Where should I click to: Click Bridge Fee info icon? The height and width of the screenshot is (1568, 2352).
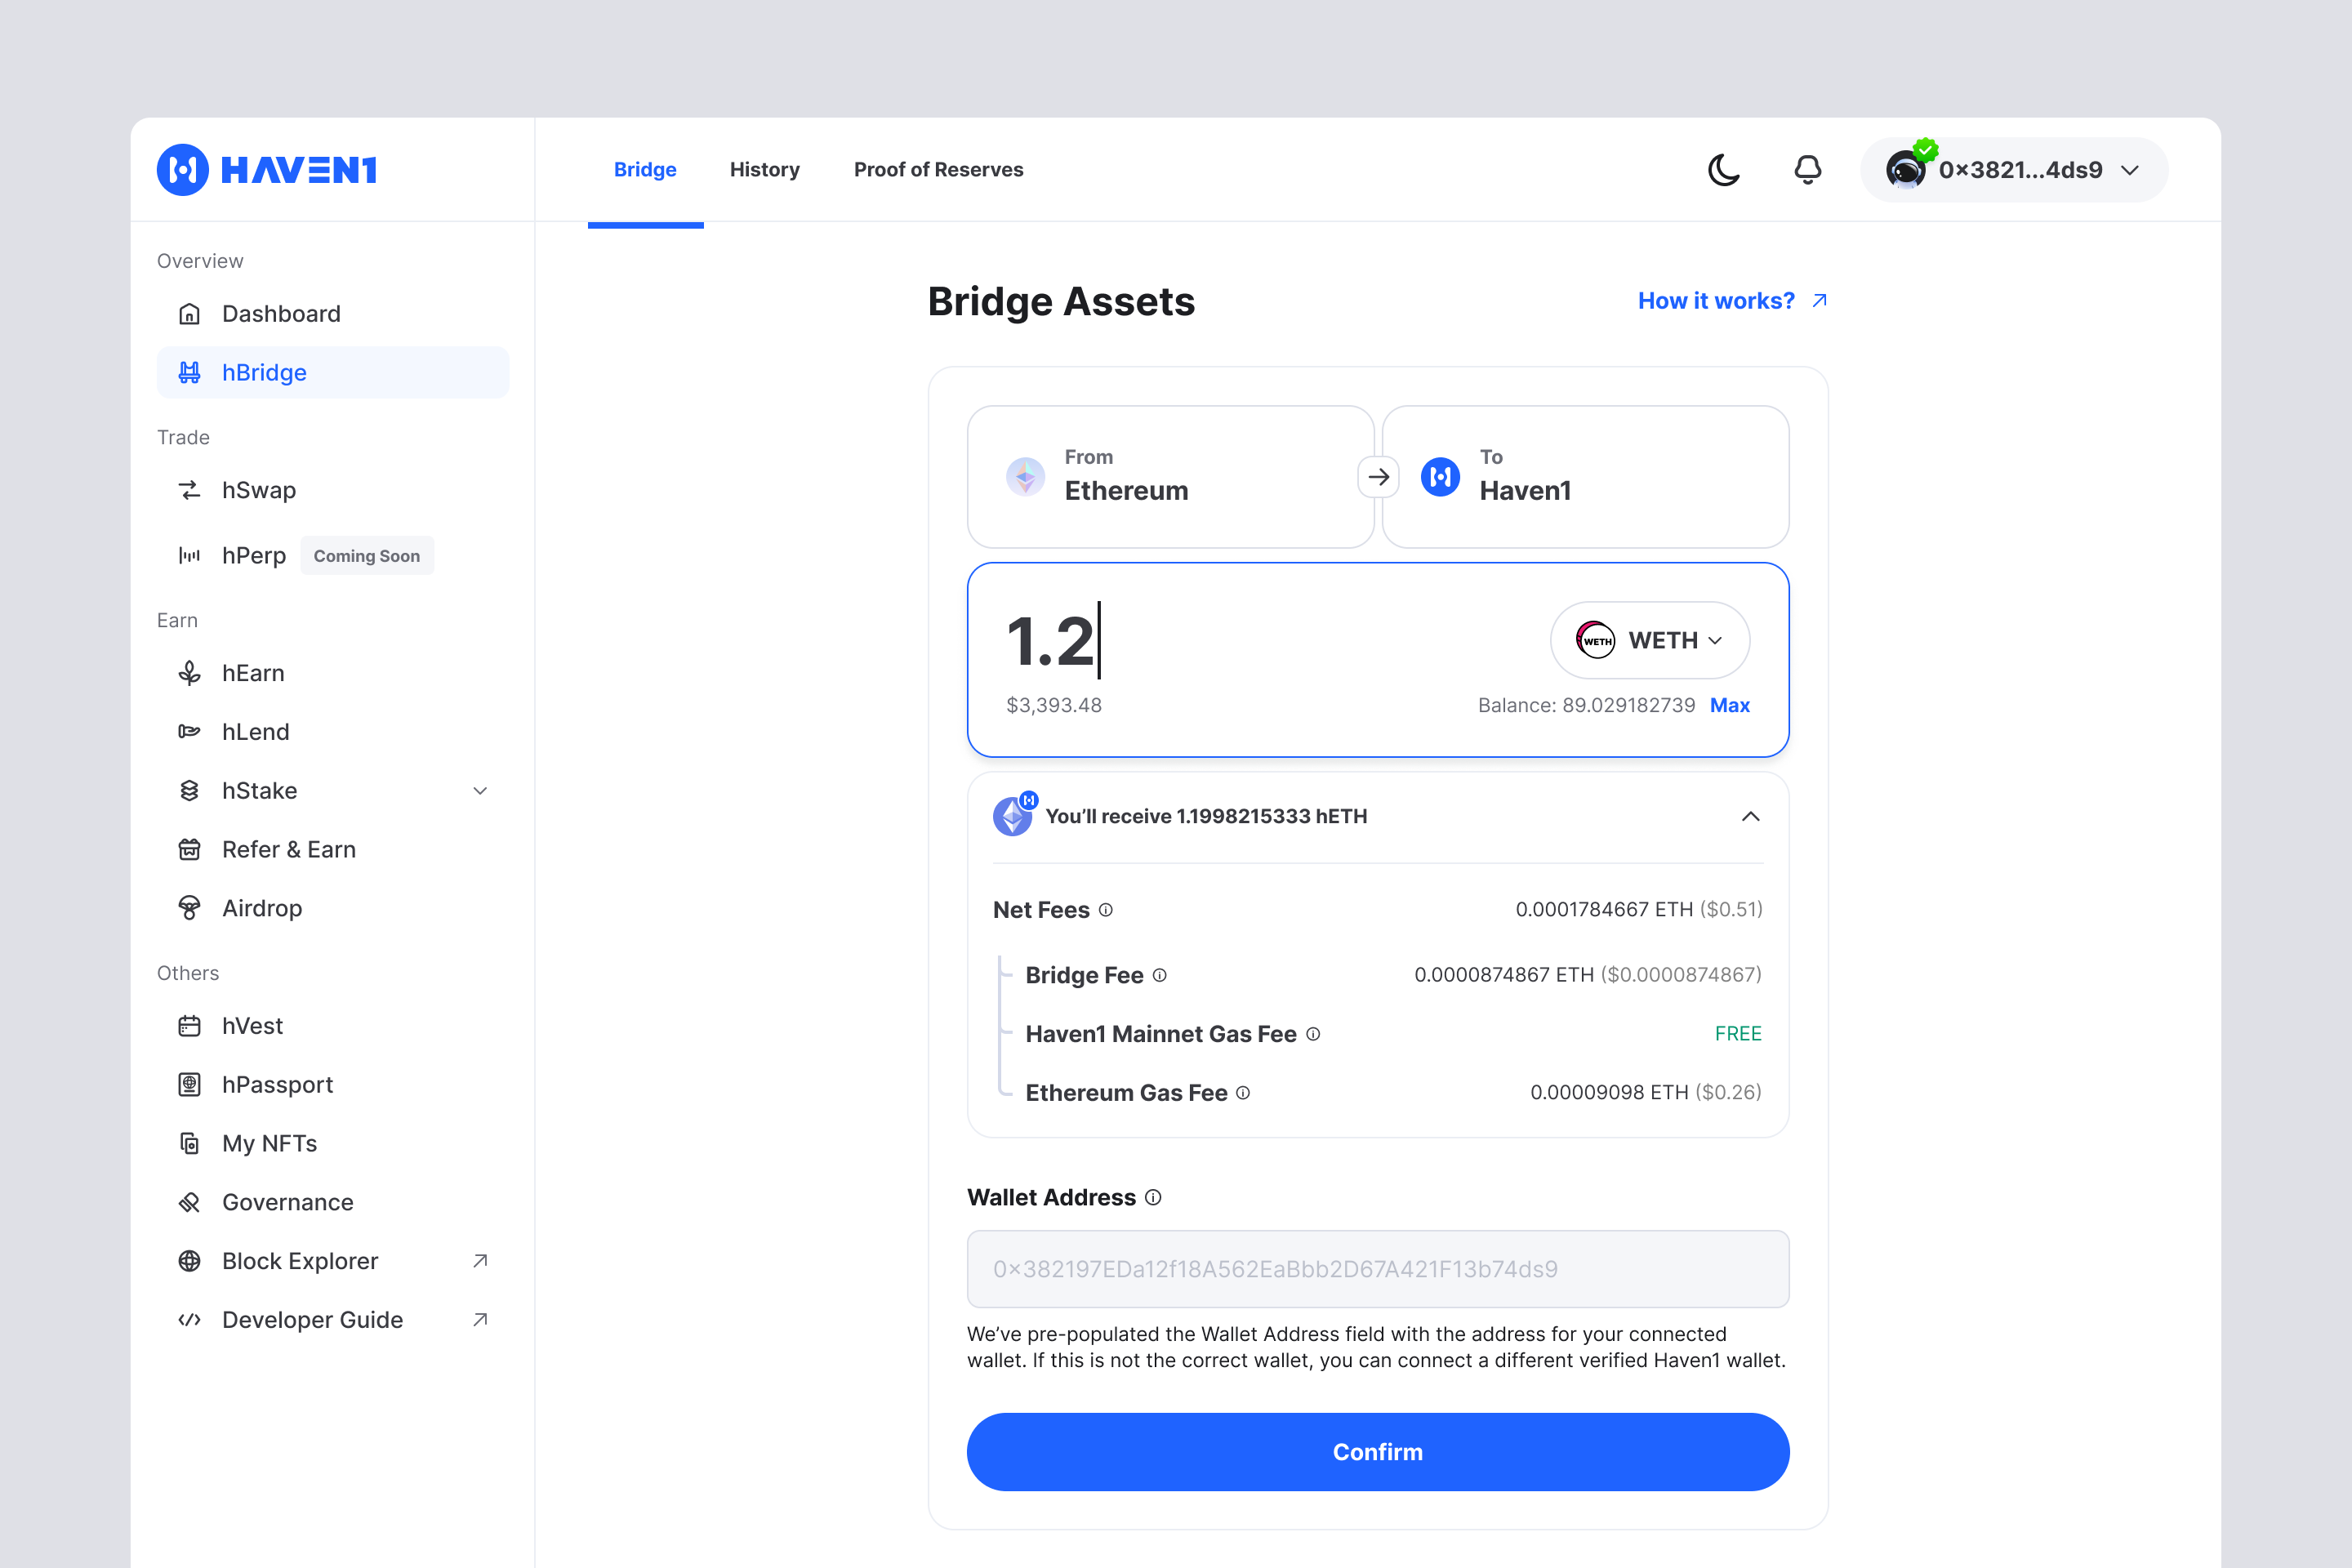(x=1159, y=975)
